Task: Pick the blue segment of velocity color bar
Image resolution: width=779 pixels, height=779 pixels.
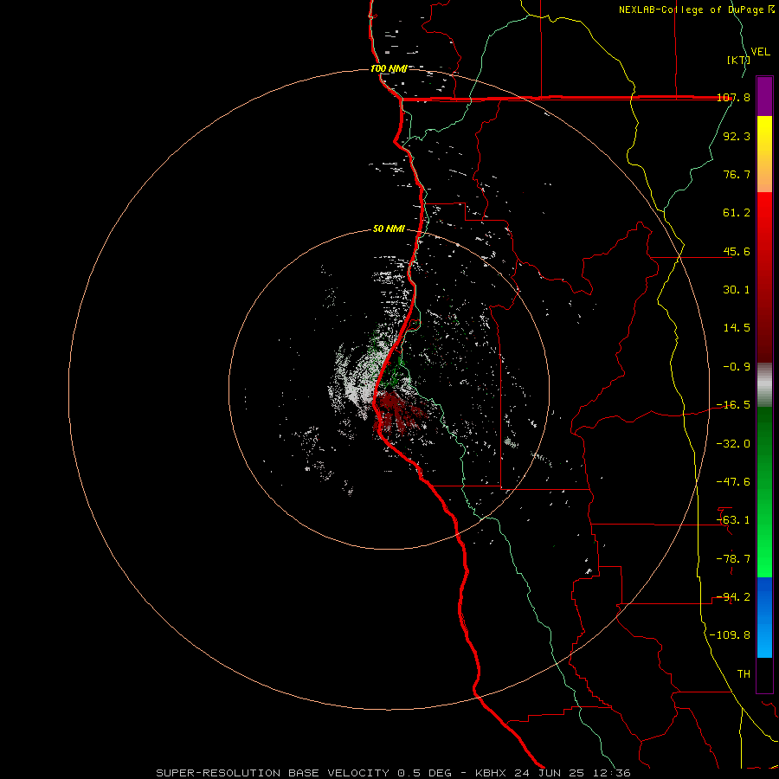Action: pyautogui.click(x=764, y=617)
